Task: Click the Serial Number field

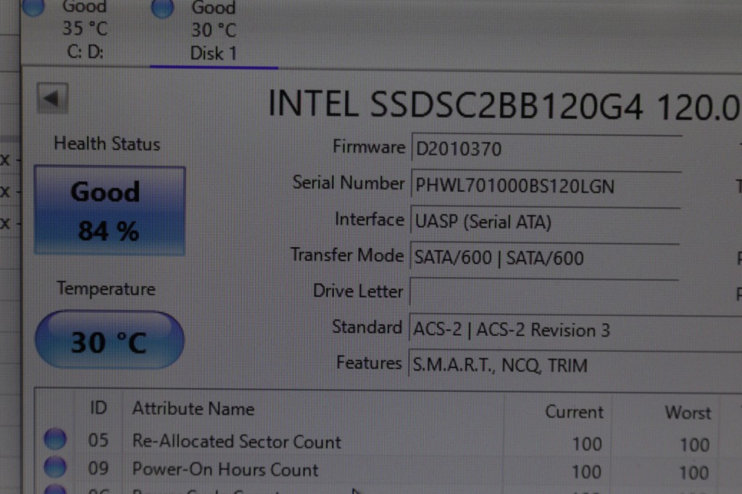Action: point(545,185)
